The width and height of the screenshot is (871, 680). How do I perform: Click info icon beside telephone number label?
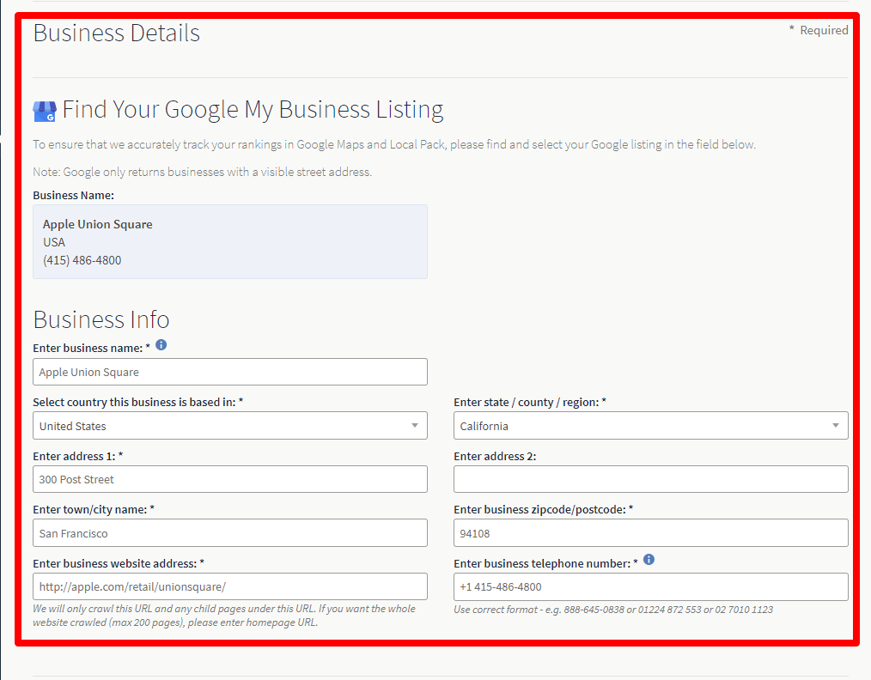tap(649, 560)
